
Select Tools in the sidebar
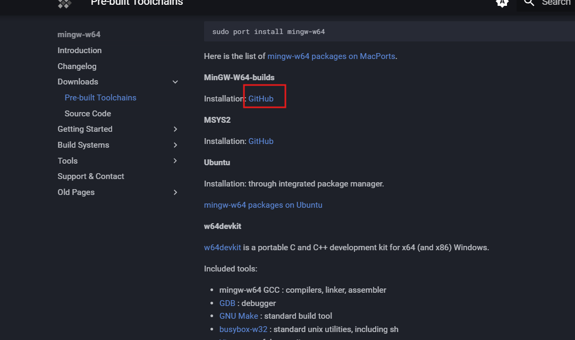click(67, 160)
